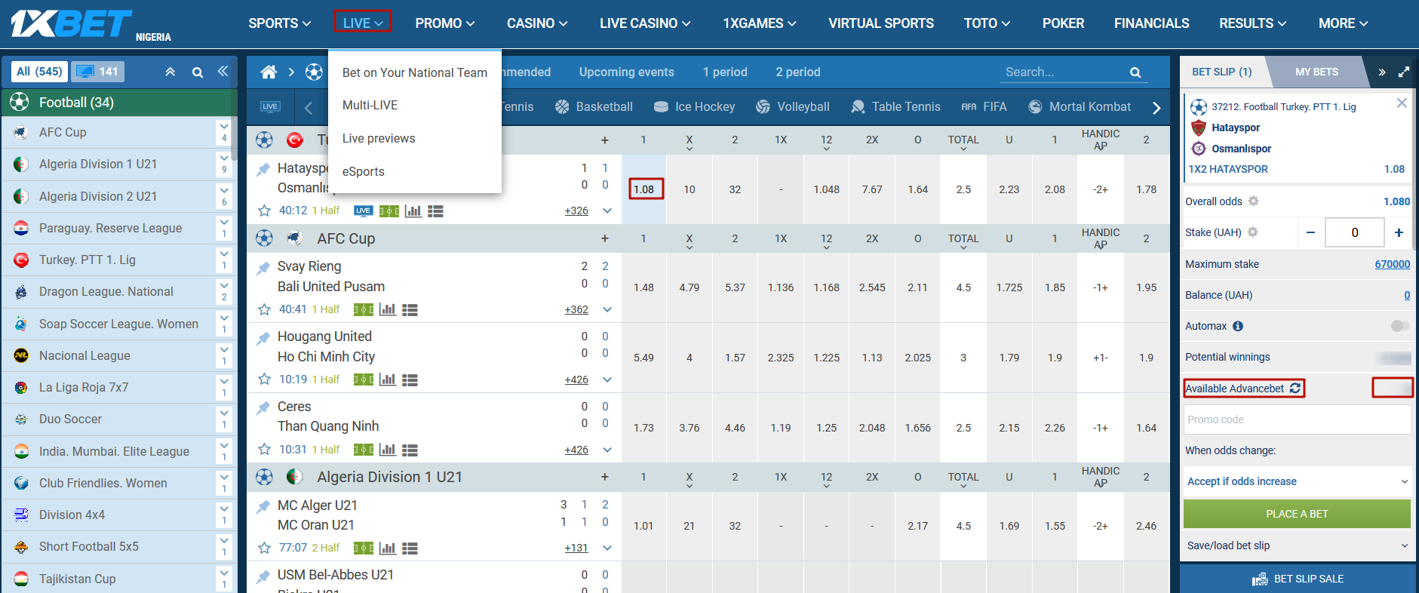Open the Football (34) sidebar category
This screenshot has height=593, width=1419.
click(x=119, y=103)
